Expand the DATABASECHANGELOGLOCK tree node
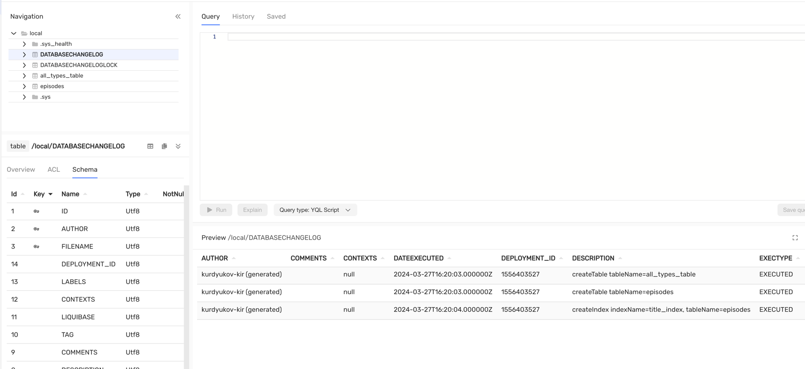Image resolution: width=805 pixels, height=369 pixels. pyautogui.click(x=24, y=65)
